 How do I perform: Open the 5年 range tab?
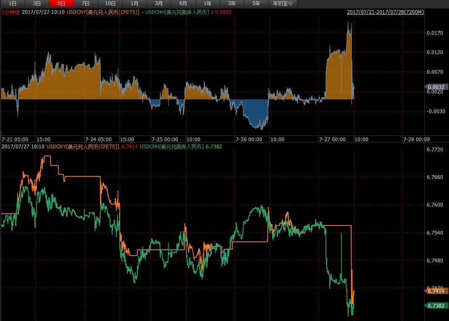pyautogui.click(x=256, y=3)
